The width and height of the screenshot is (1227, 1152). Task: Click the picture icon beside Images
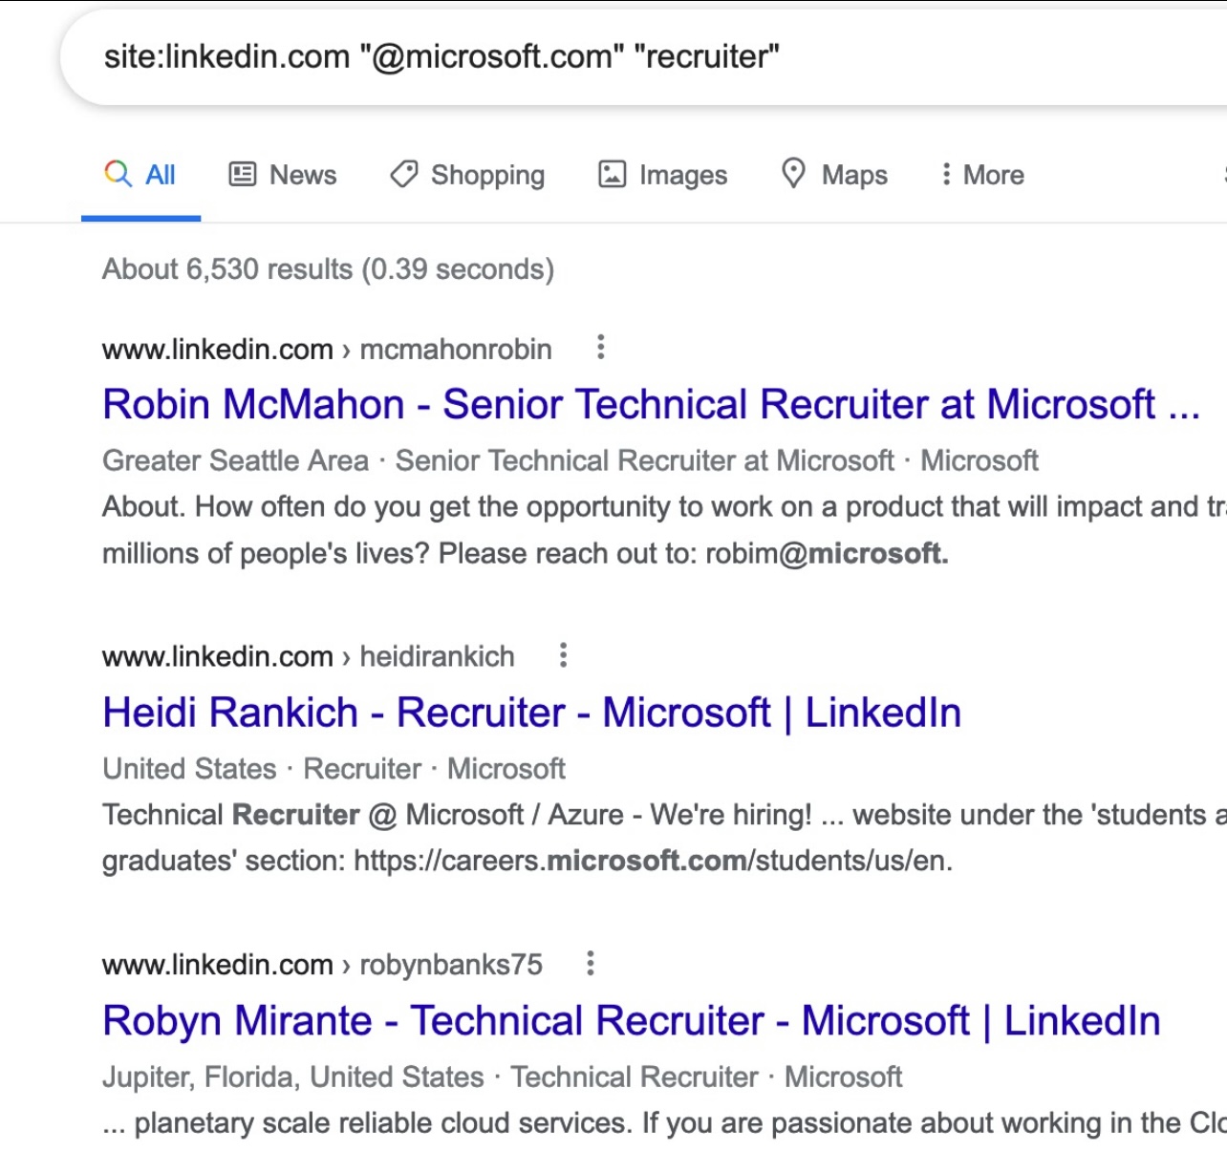coord(612,174)
